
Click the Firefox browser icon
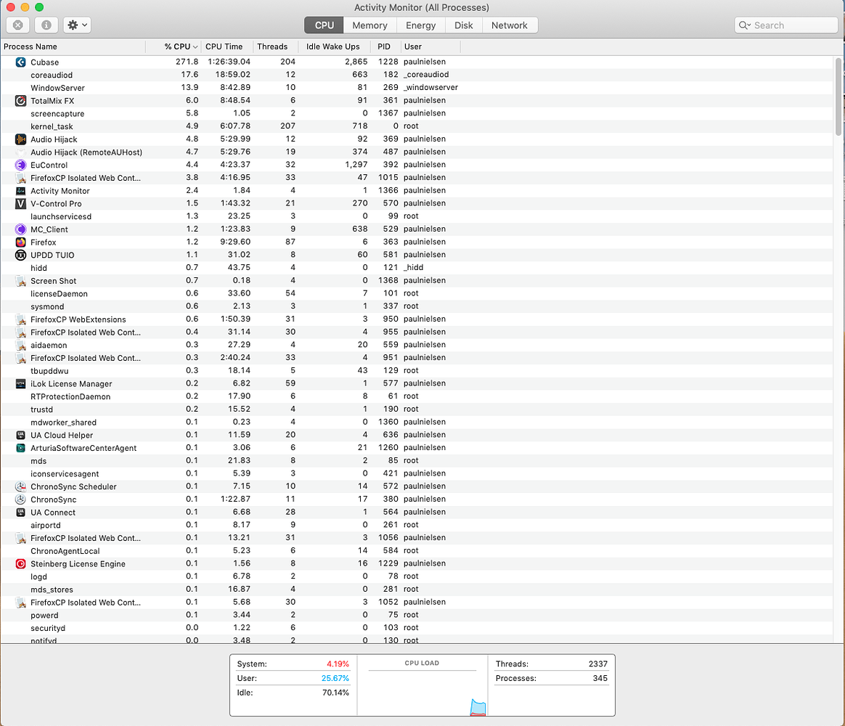[x=20, y=242]
